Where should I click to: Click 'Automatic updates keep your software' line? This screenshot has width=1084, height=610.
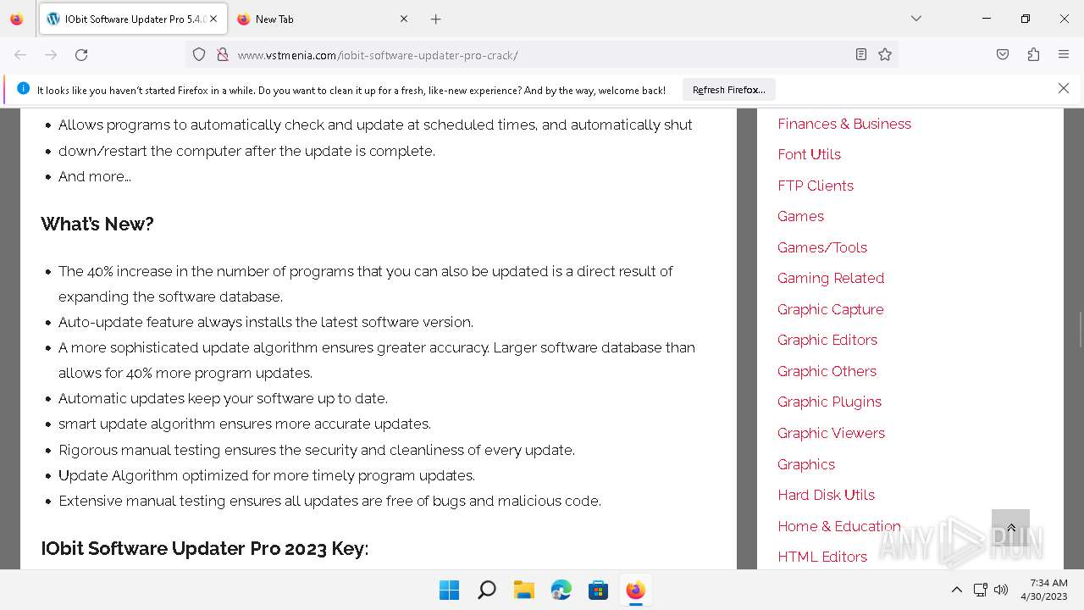(x=223, y=398)
